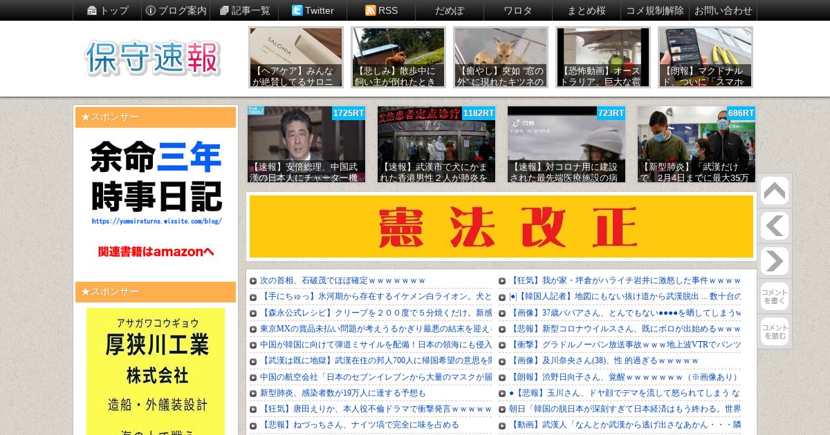Open link 【狂気】唐田えりか、本人役不倫ドラマ
The image size is (830, 435).
tap(376, 409)
